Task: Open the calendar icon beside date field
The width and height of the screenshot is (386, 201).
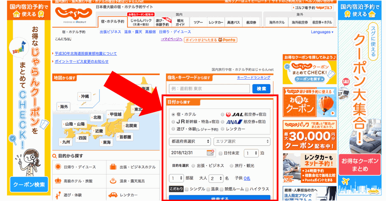Action: (211, 153)
